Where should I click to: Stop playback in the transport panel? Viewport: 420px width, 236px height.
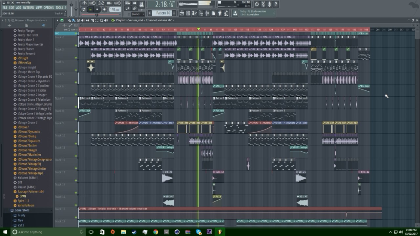(x=97, y=10)
